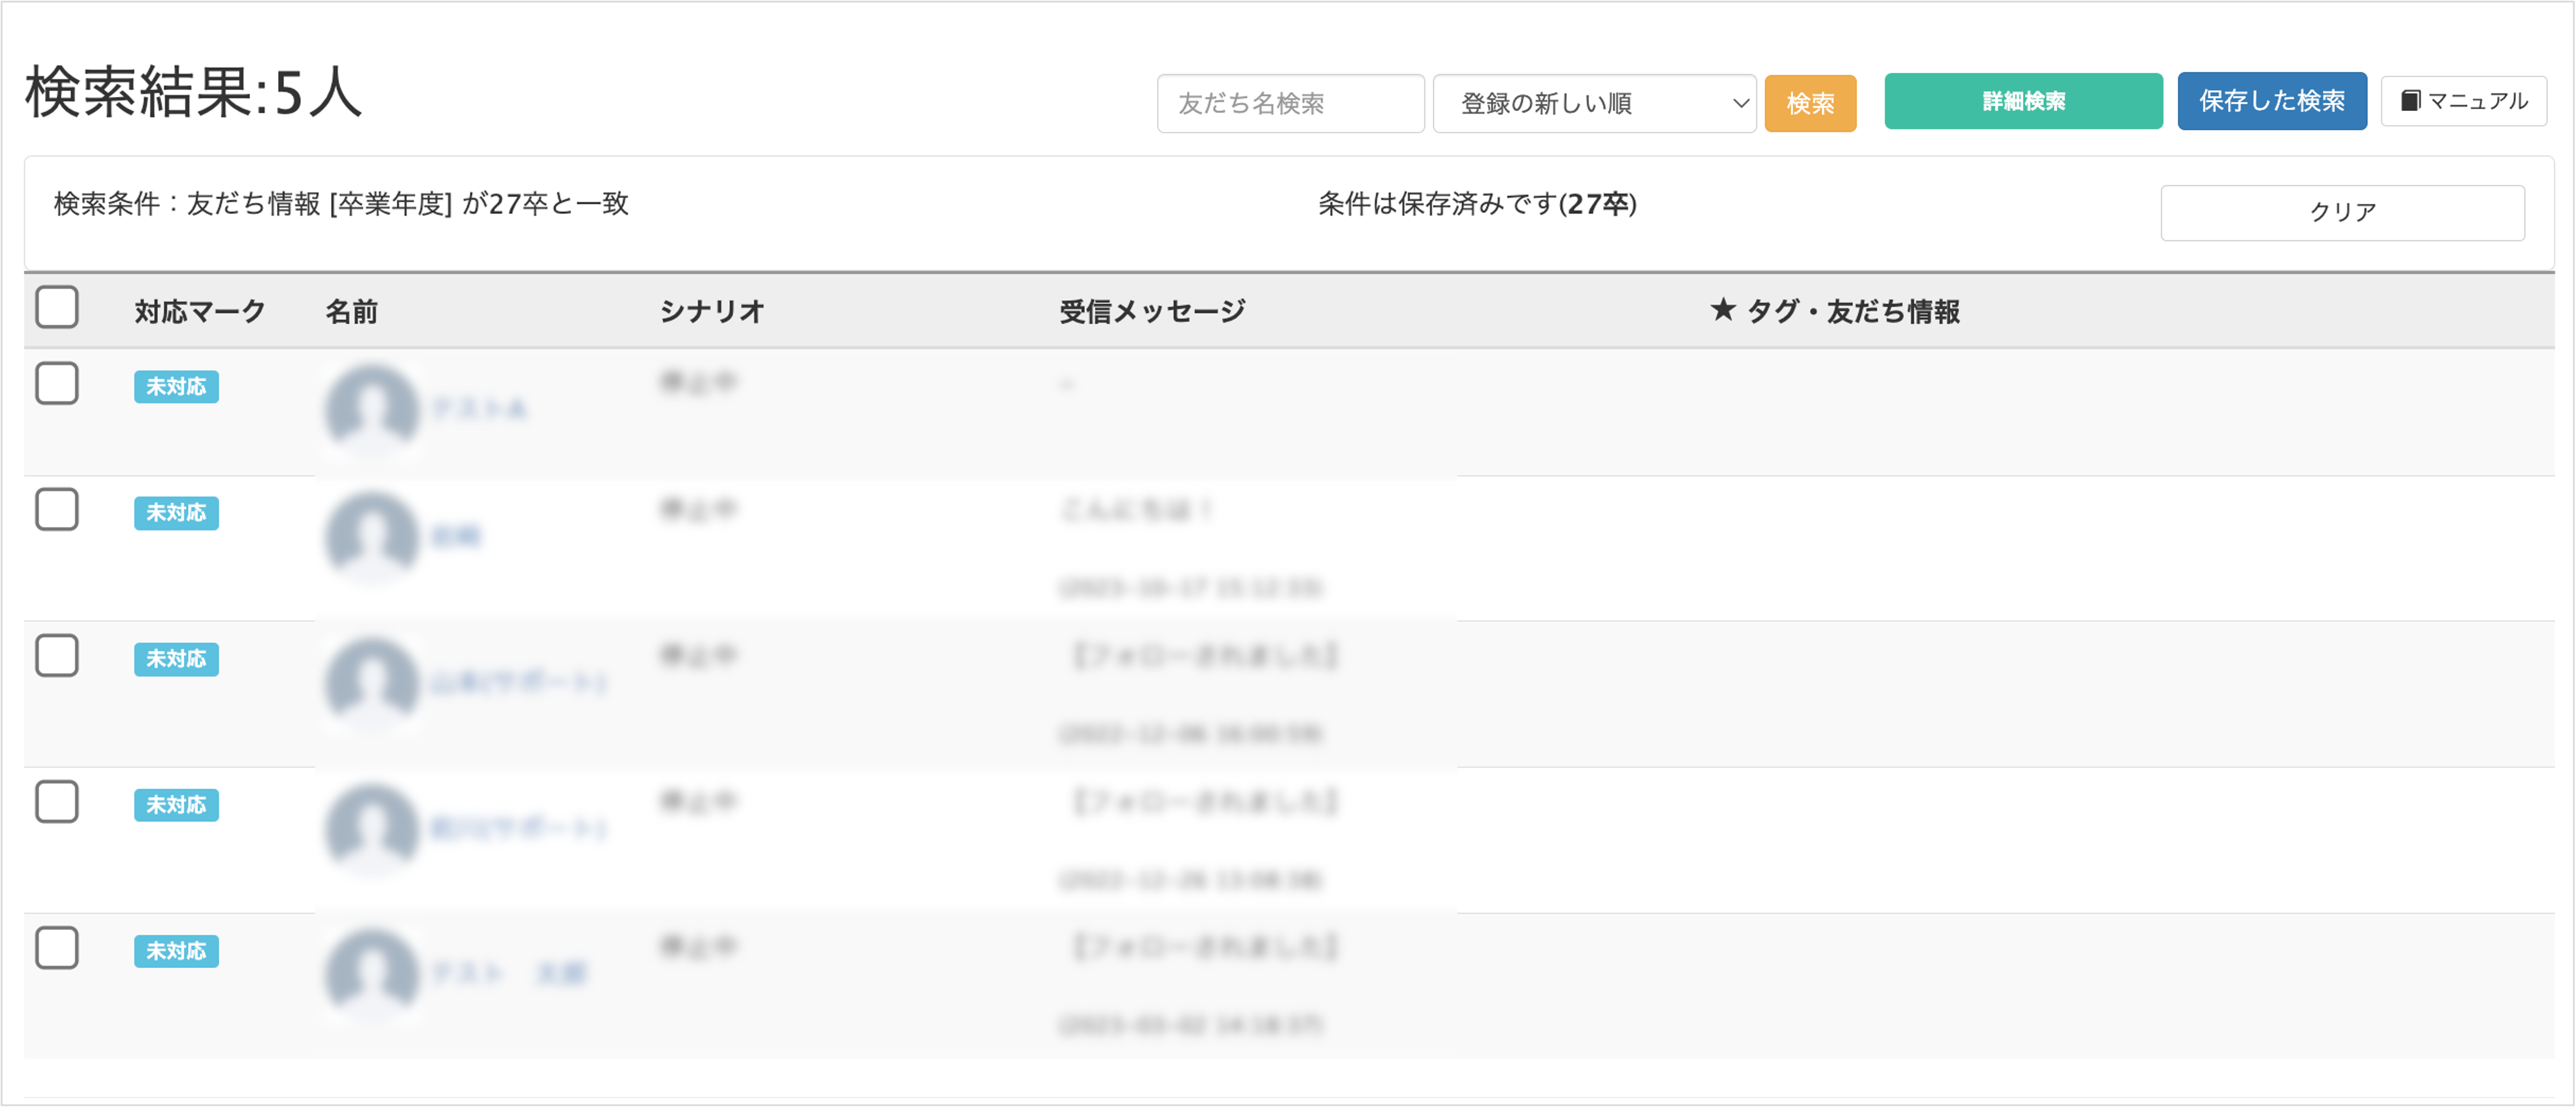
Task: Check the first row's checkbox
Action: [x=57, y=383]
